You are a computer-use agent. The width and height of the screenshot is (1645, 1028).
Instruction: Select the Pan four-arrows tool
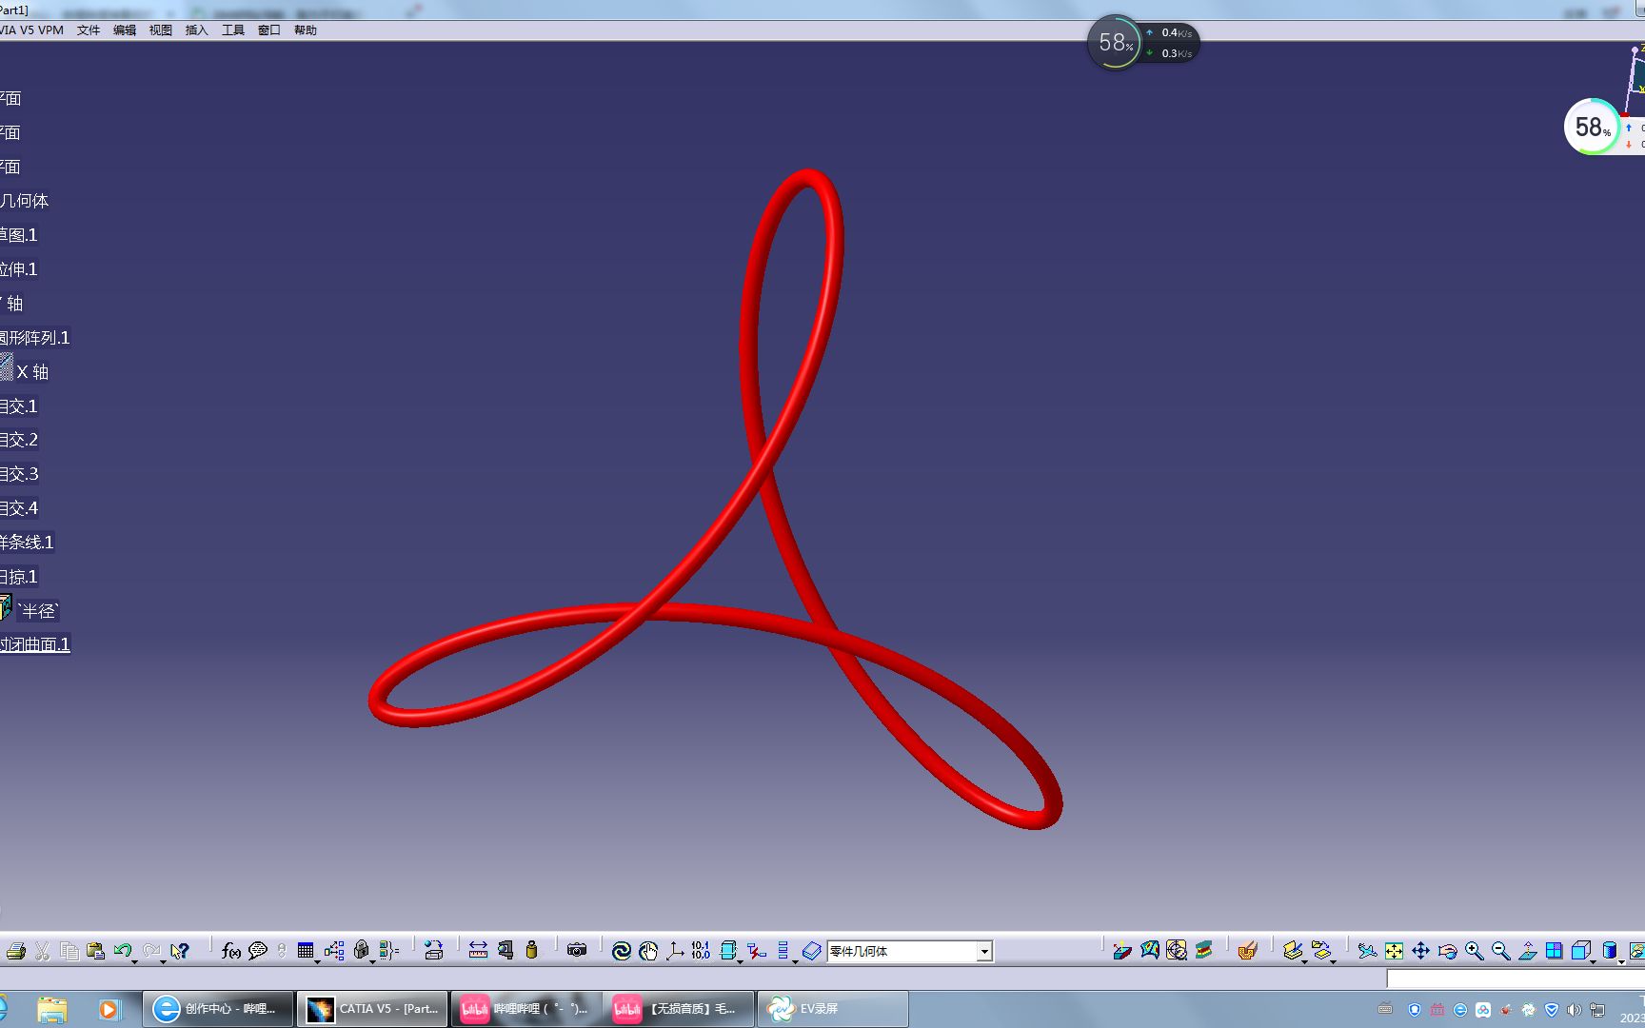[1420, 950]
